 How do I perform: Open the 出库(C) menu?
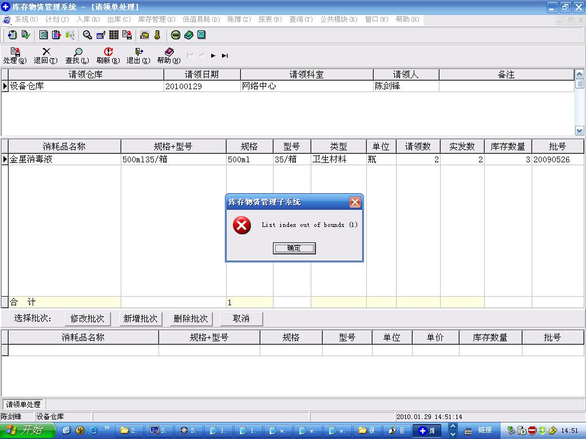[x=119, y=19]
